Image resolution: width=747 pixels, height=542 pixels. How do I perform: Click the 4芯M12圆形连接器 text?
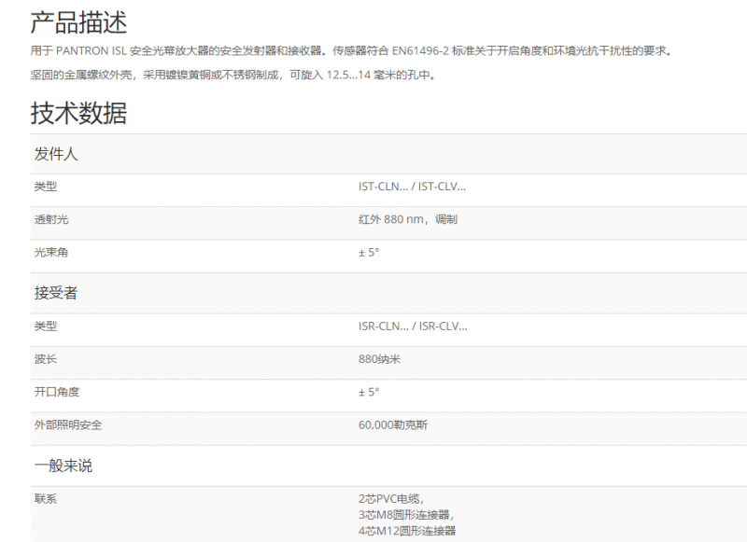click(x=407, y=531)
